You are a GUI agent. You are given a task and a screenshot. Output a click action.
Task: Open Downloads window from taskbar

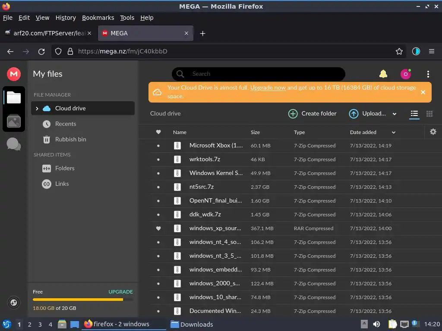[x=192, y=324]
